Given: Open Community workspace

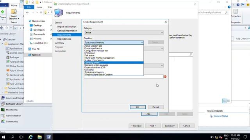Looking at the screenshot, I should [x=12, y=121].
